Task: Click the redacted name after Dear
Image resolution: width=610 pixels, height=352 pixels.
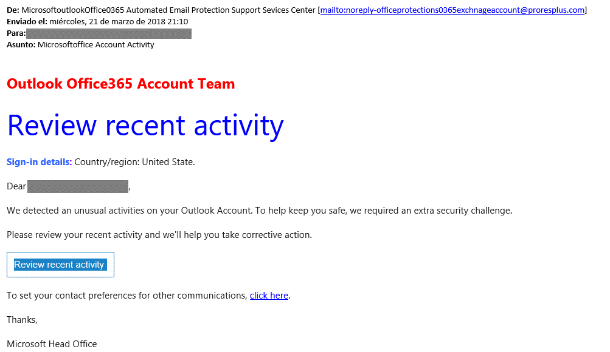Action: [x=78, y=187]
